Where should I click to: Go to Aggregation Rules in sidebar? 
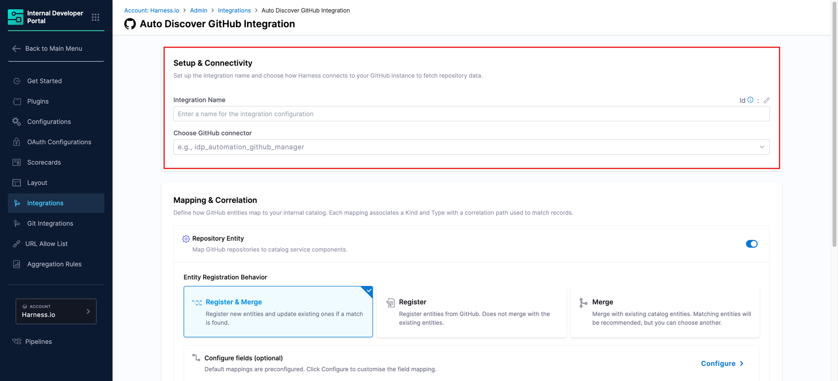coord(54,264)
